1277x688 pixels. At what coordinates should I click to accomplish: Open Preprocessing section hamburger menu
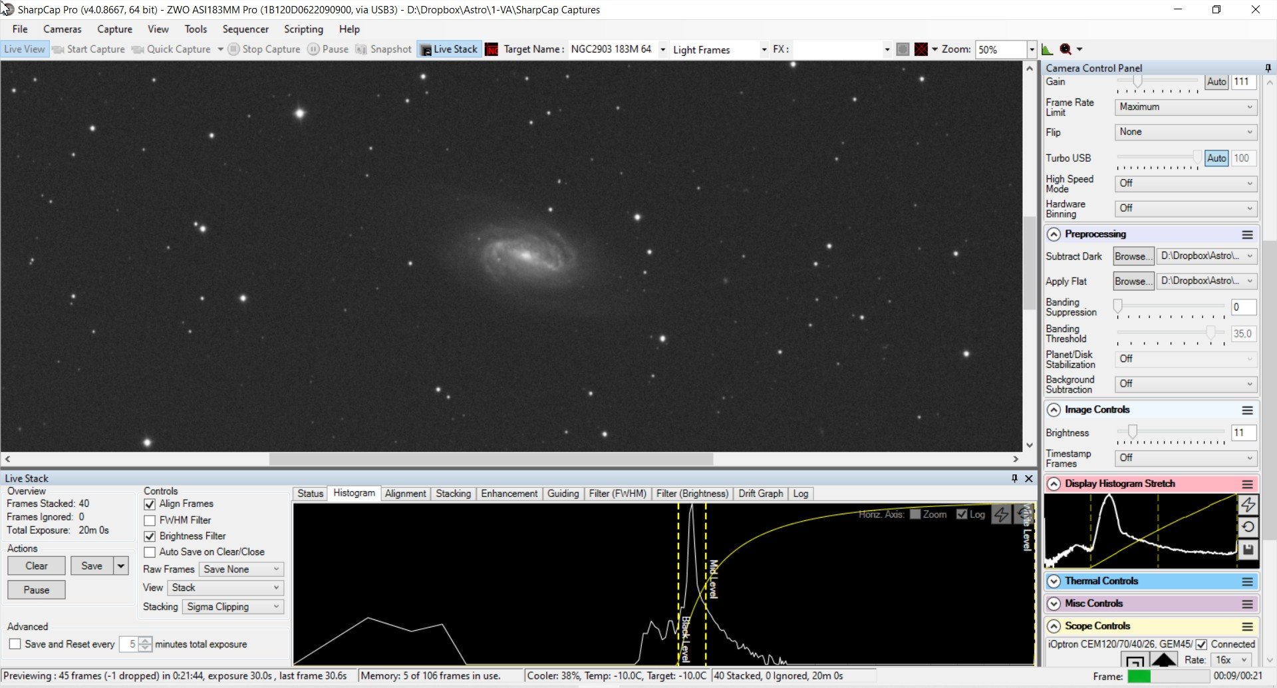(1248, 235)
